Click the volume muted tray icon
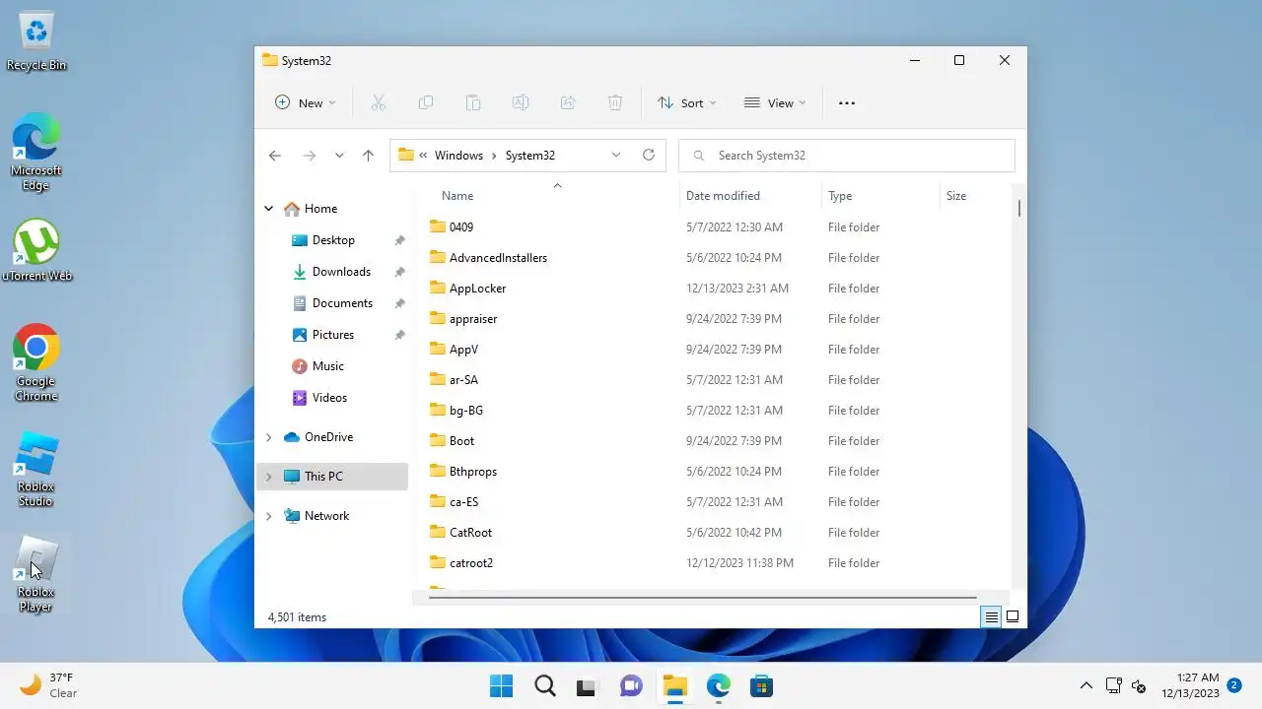 point(1139,685)
